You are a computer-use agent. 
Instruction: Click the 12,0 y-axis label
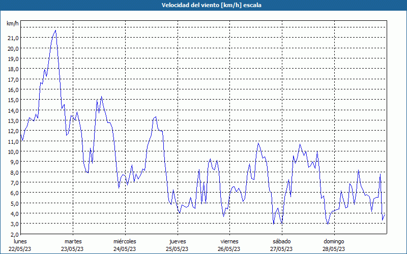tap(13, 131)
